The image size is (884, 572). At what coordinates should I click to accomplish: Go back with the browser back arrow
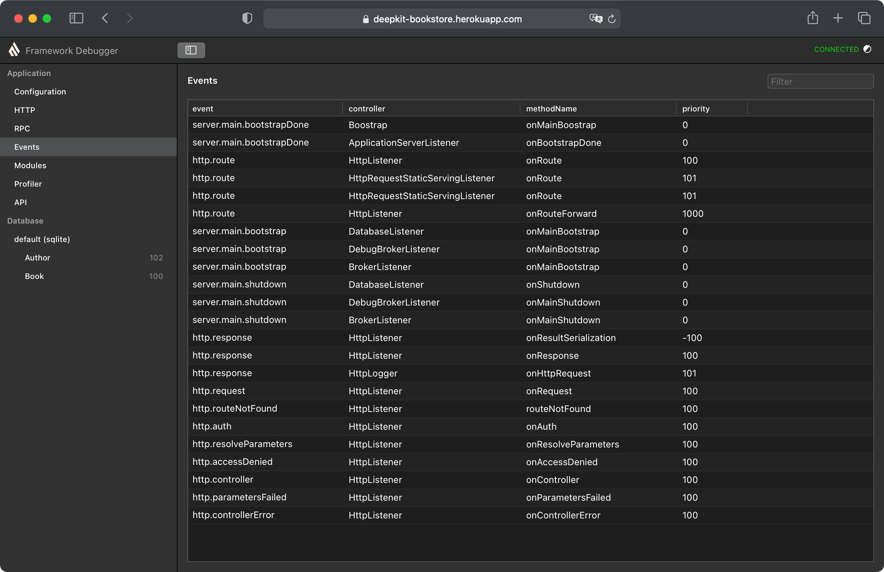click(105, 18)
